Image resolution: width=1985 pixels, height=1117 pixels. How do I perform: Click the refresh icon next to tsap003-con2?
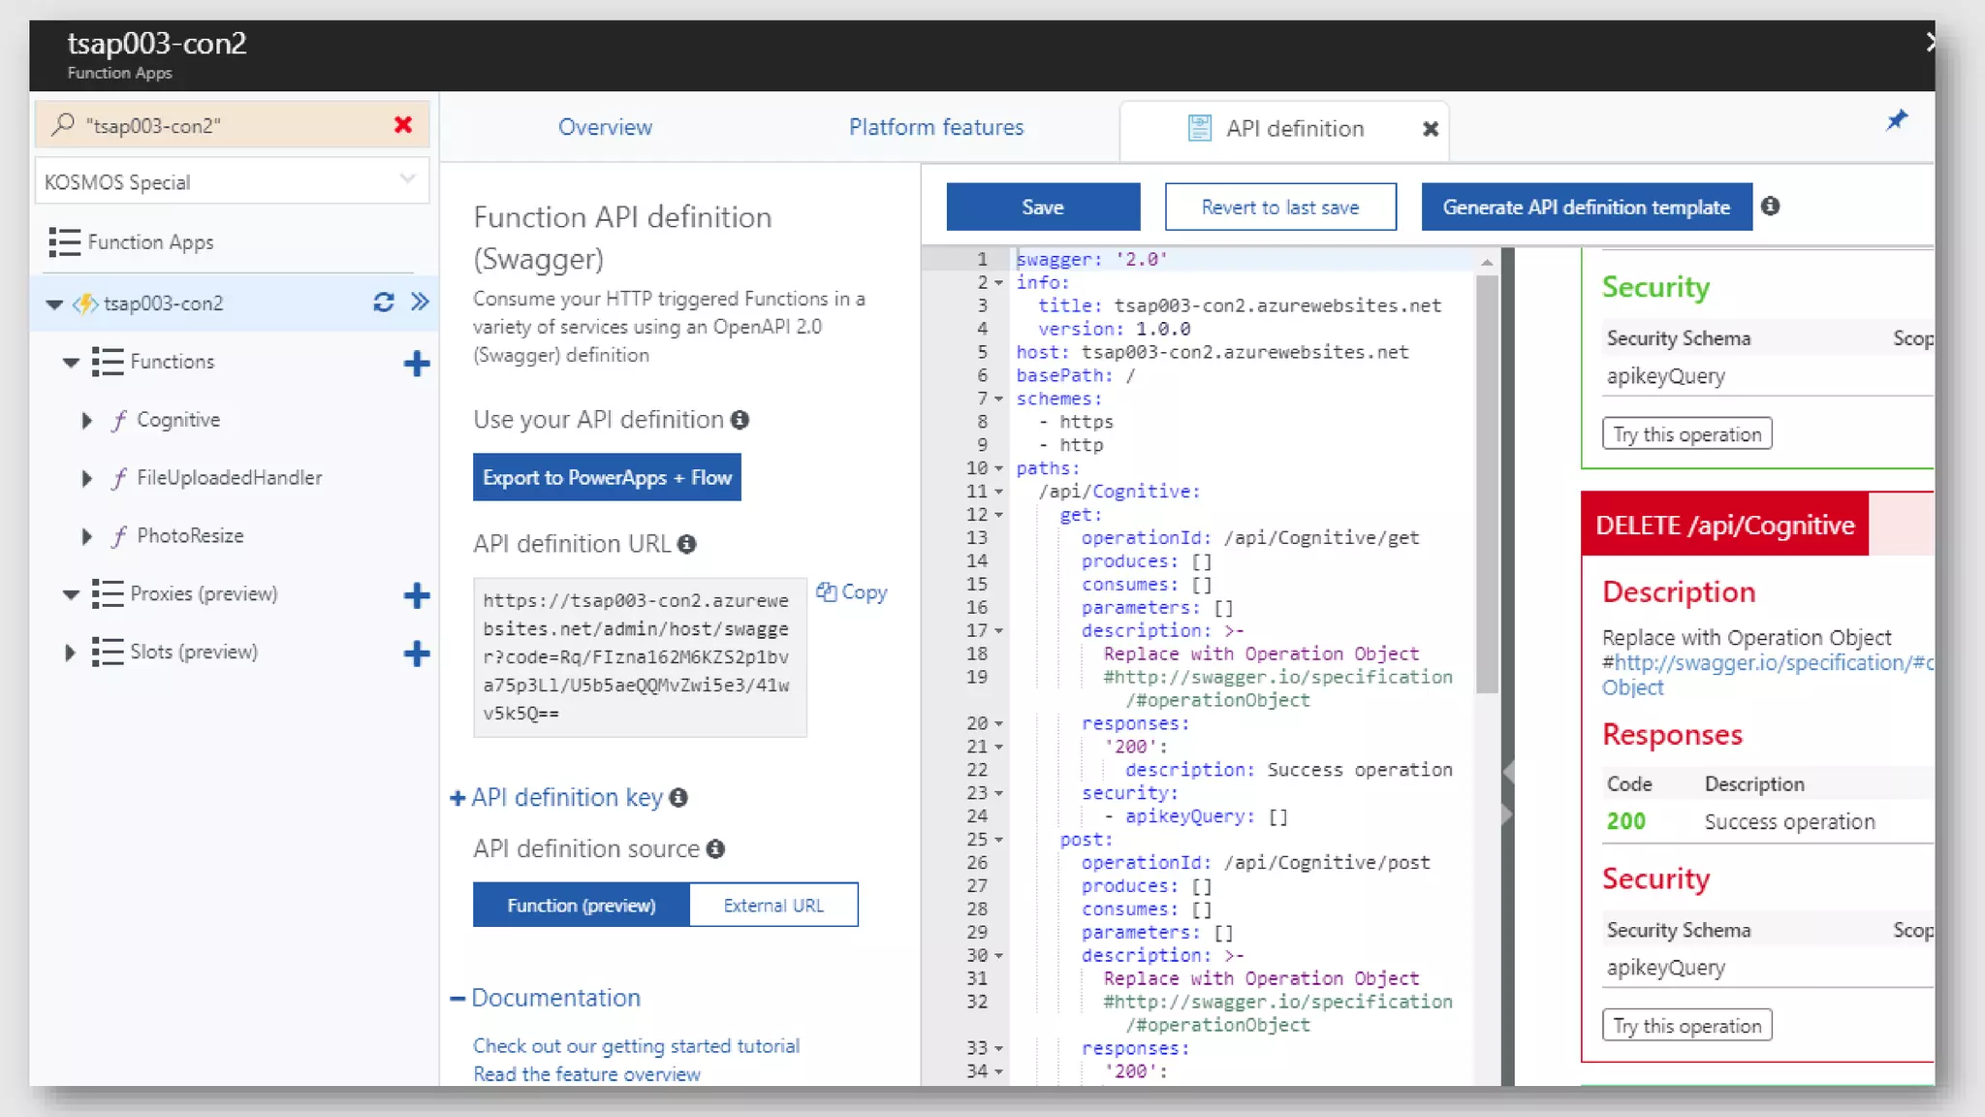[383, 303]
